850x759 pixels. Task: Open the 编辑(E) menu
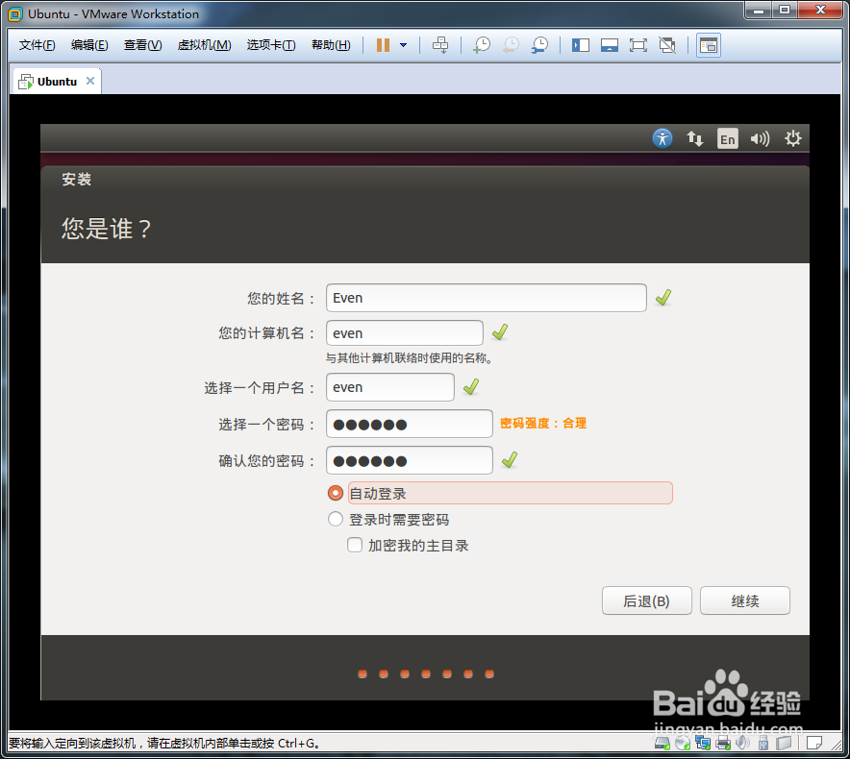(89, 45)
